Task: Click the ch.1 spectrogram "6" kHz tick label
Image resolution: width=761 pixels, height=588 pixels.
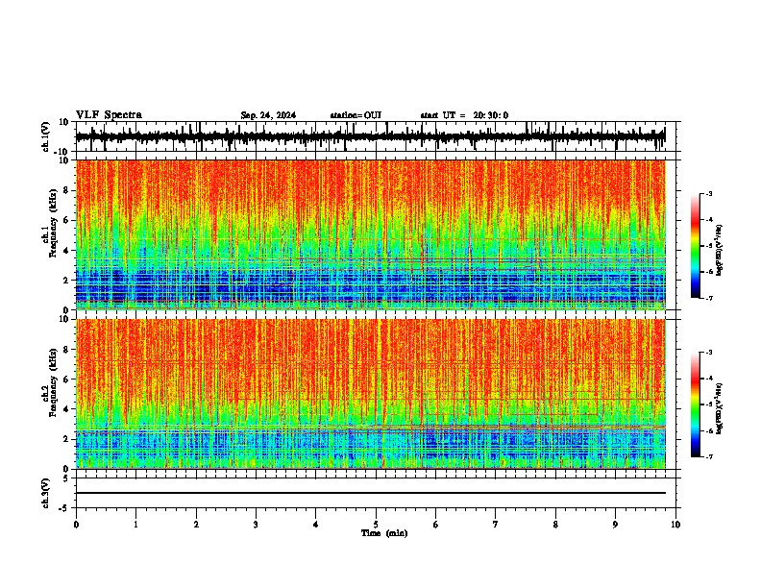Action: (x=67, y=221)
